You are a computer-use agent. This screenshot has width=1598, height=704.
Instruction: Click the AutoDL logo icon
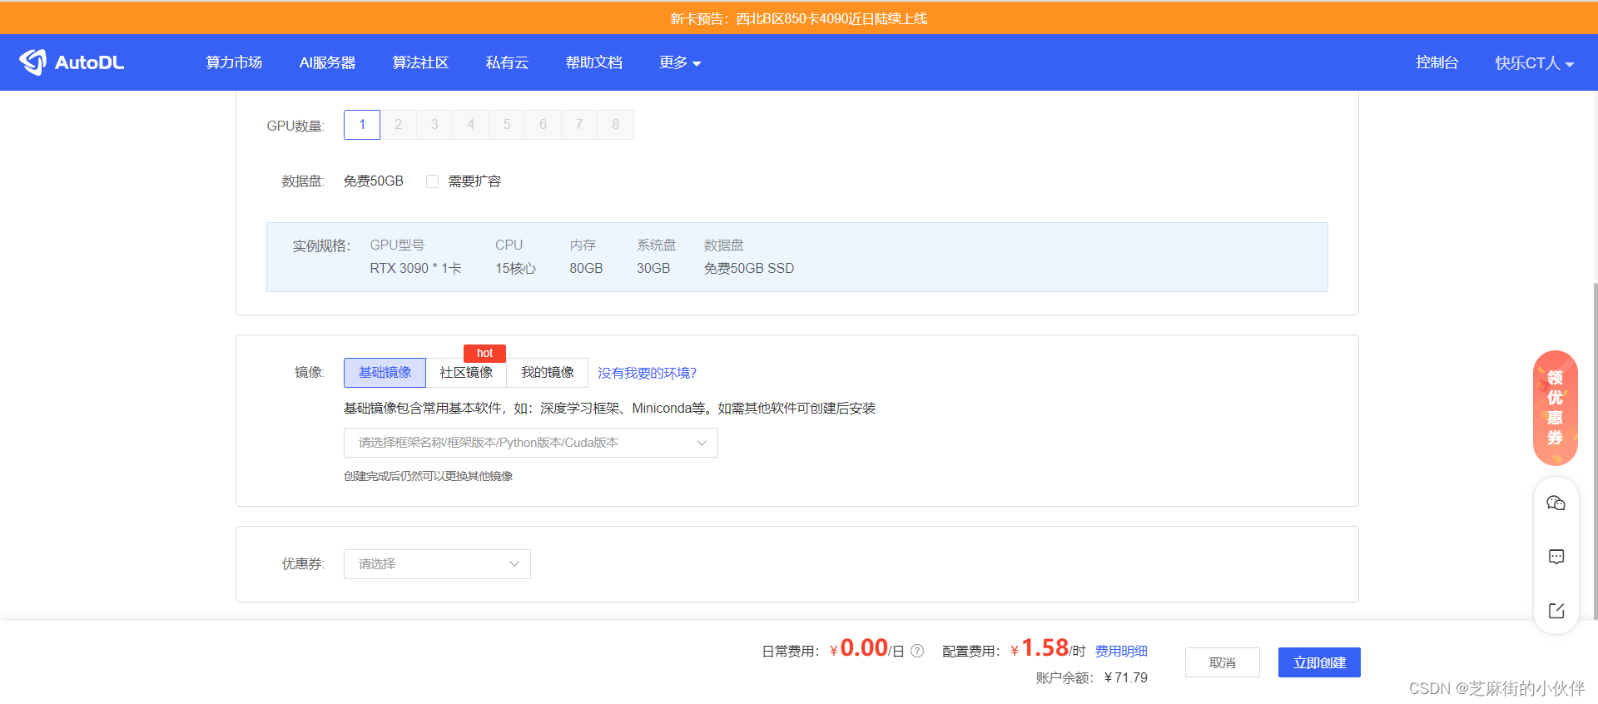(x=33, y=62)
